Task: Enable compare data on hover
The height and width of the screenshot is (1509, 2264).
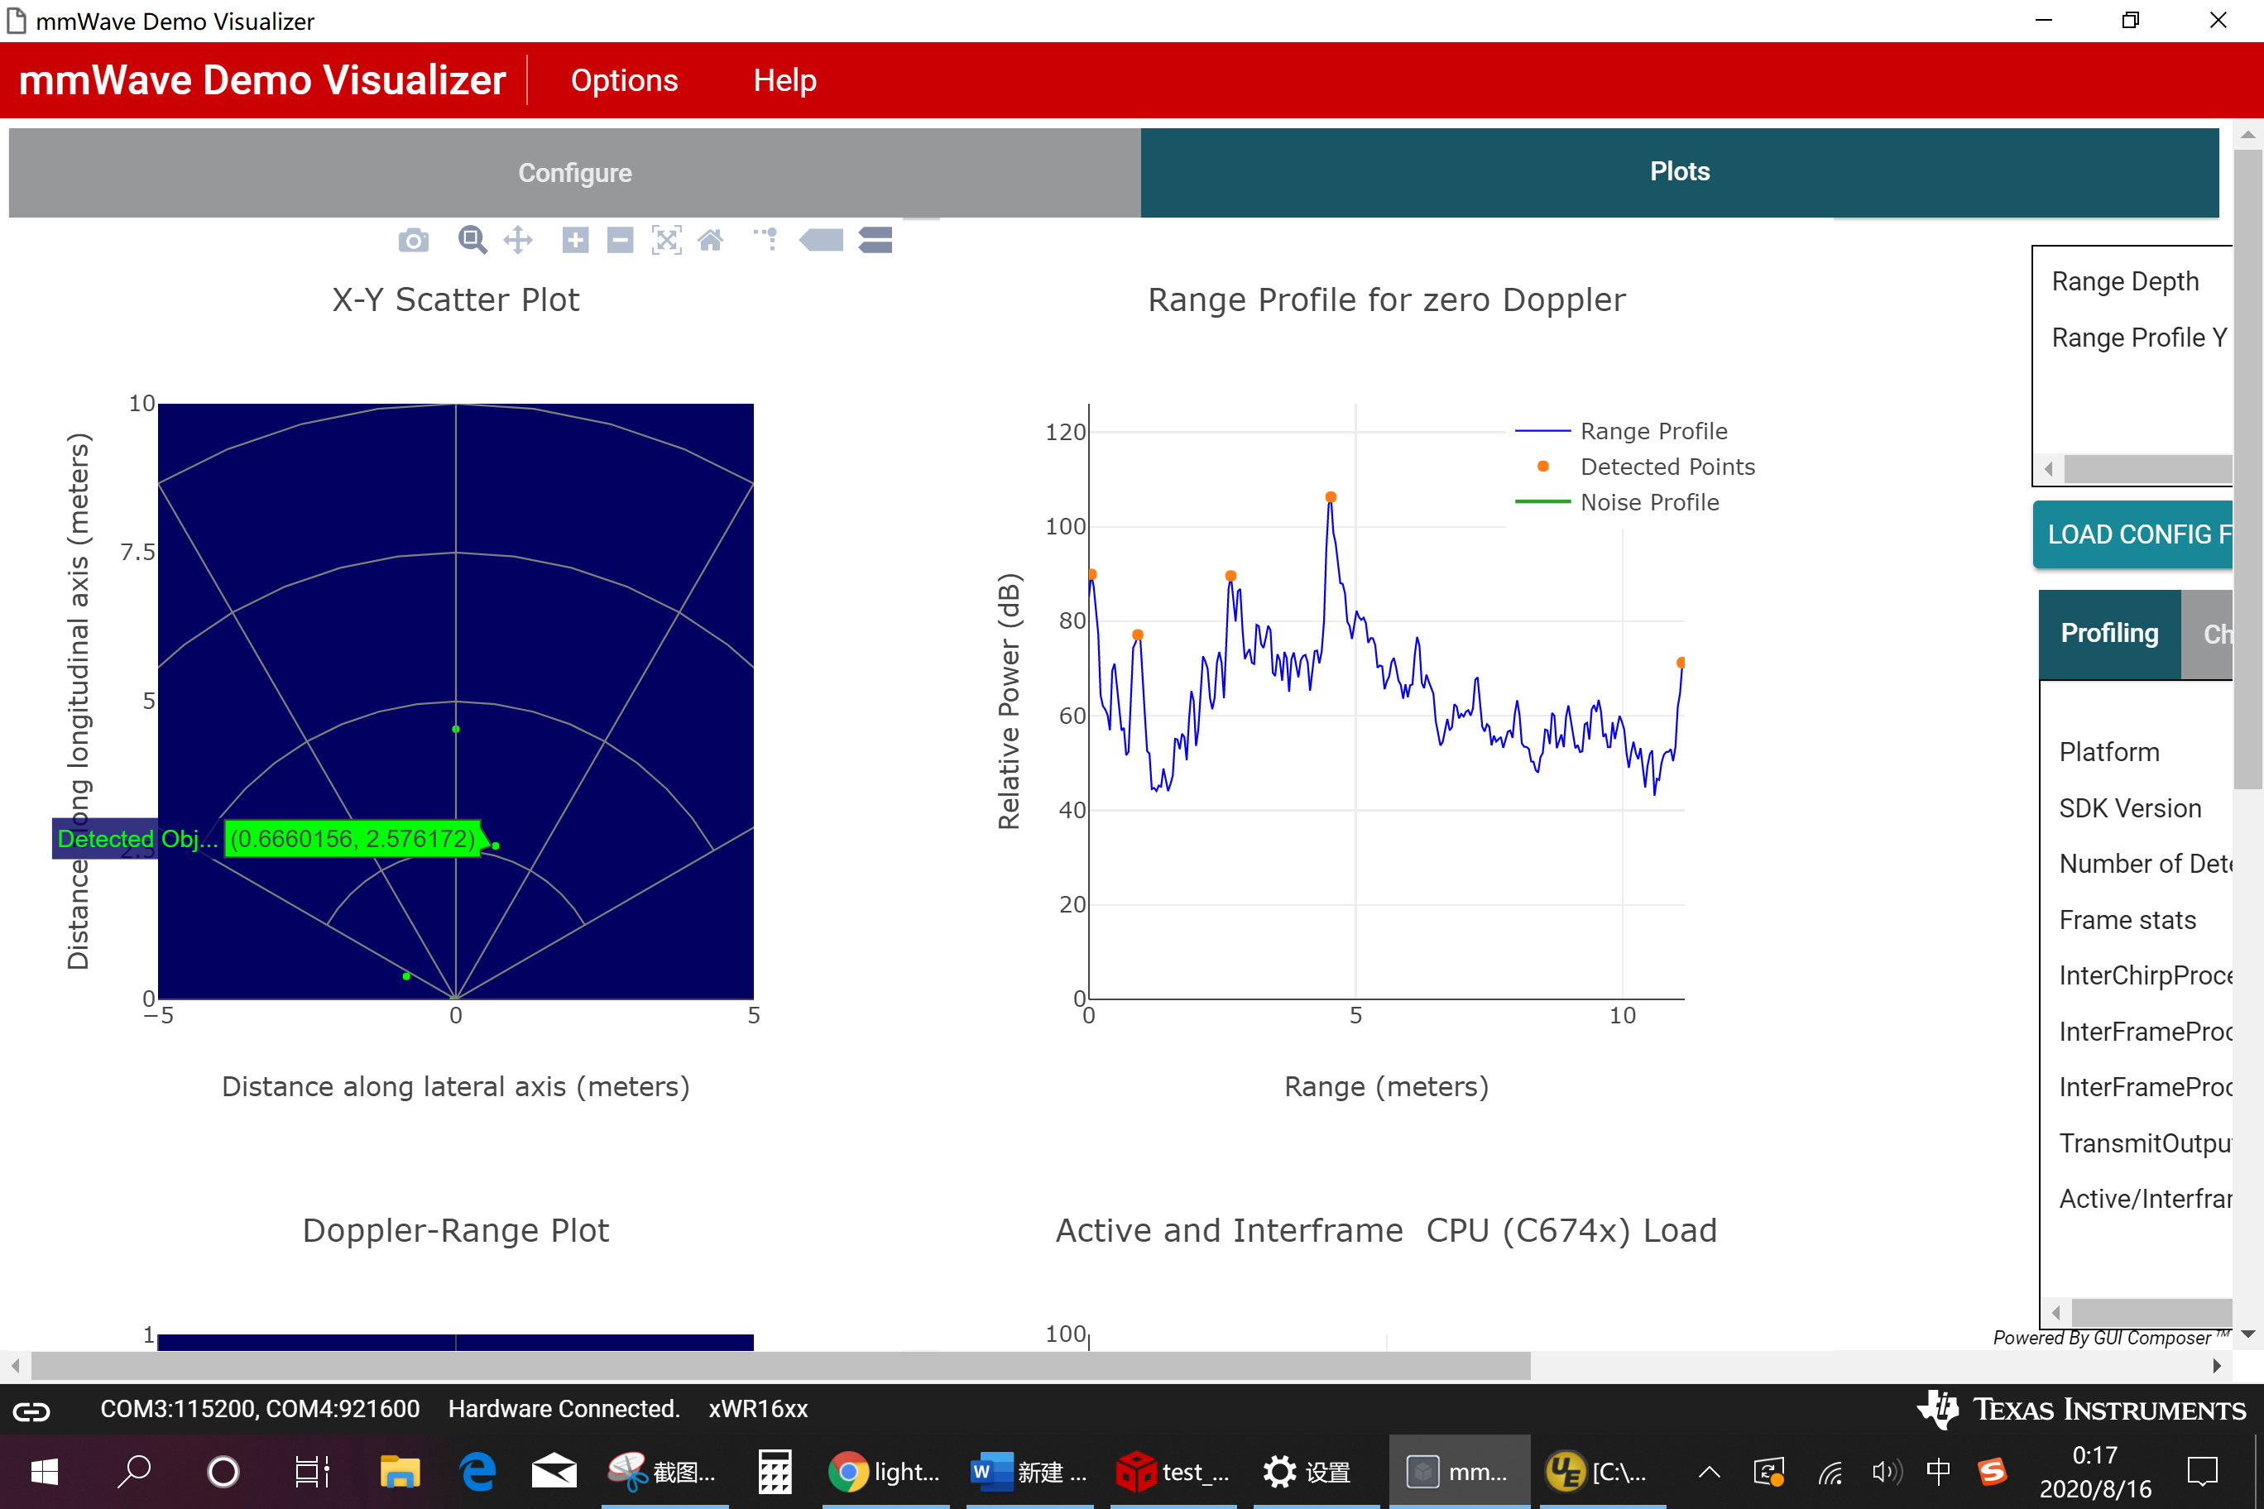Action: tap(875, 240)
